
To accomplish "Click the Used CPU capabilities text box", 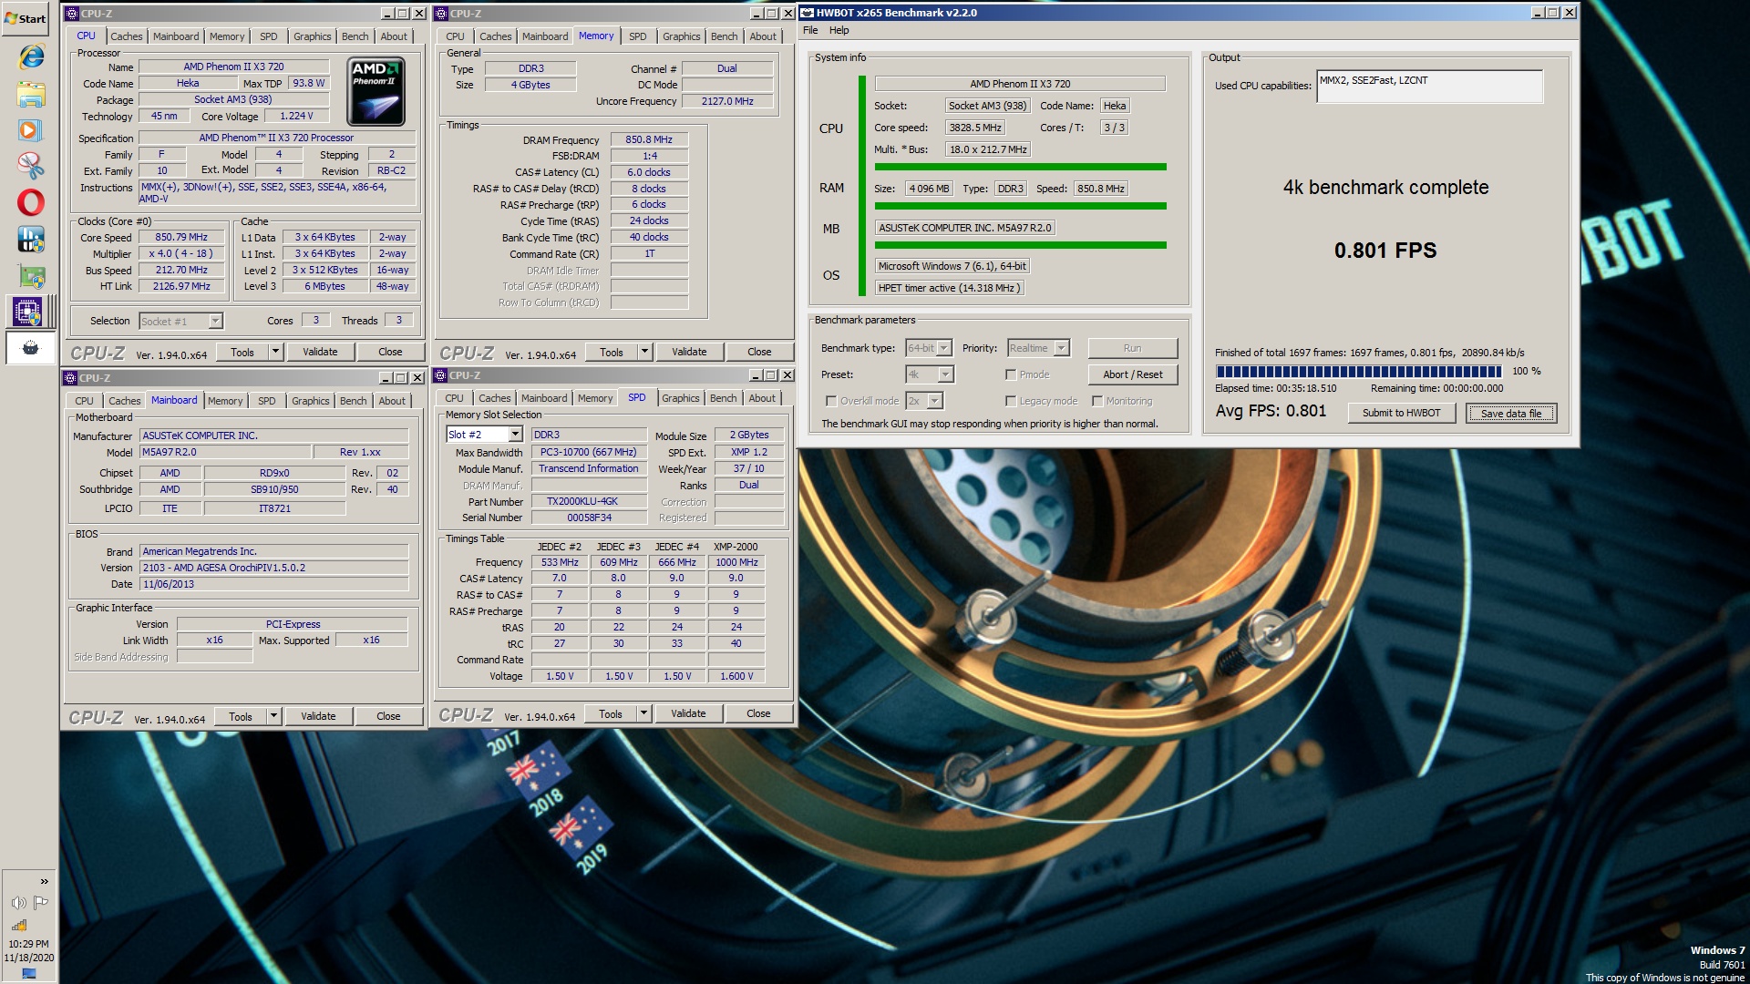I will 1429,86.
